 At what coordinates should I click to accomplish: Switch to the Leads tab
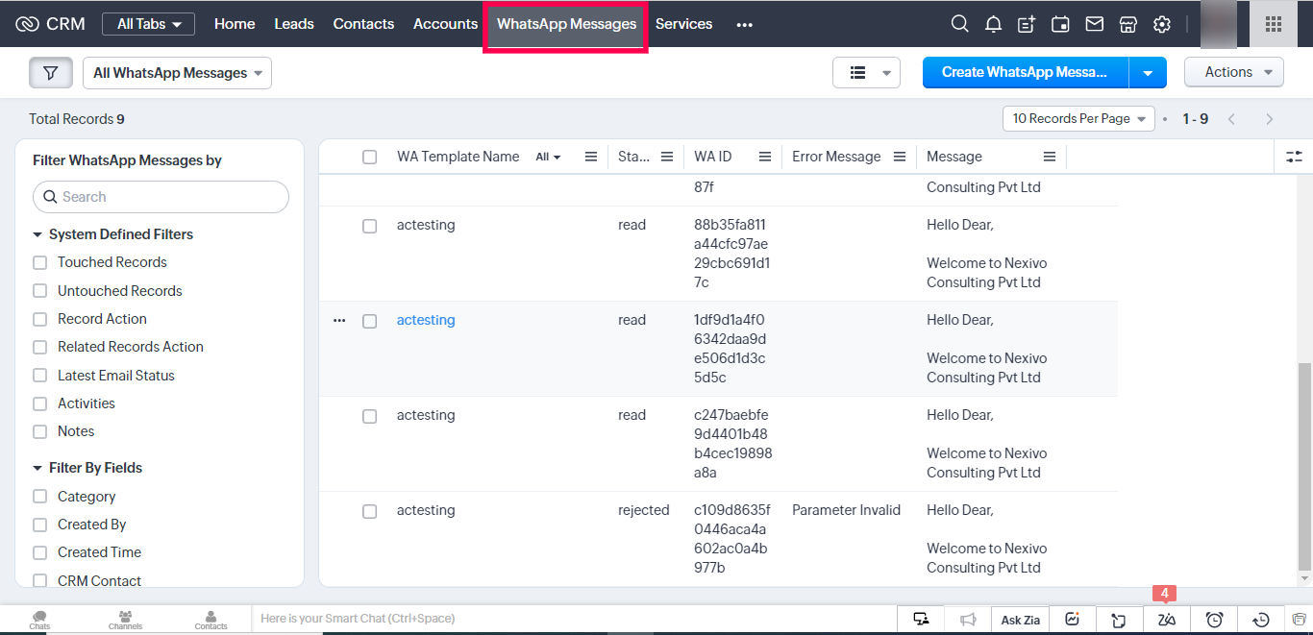(293, 24)
